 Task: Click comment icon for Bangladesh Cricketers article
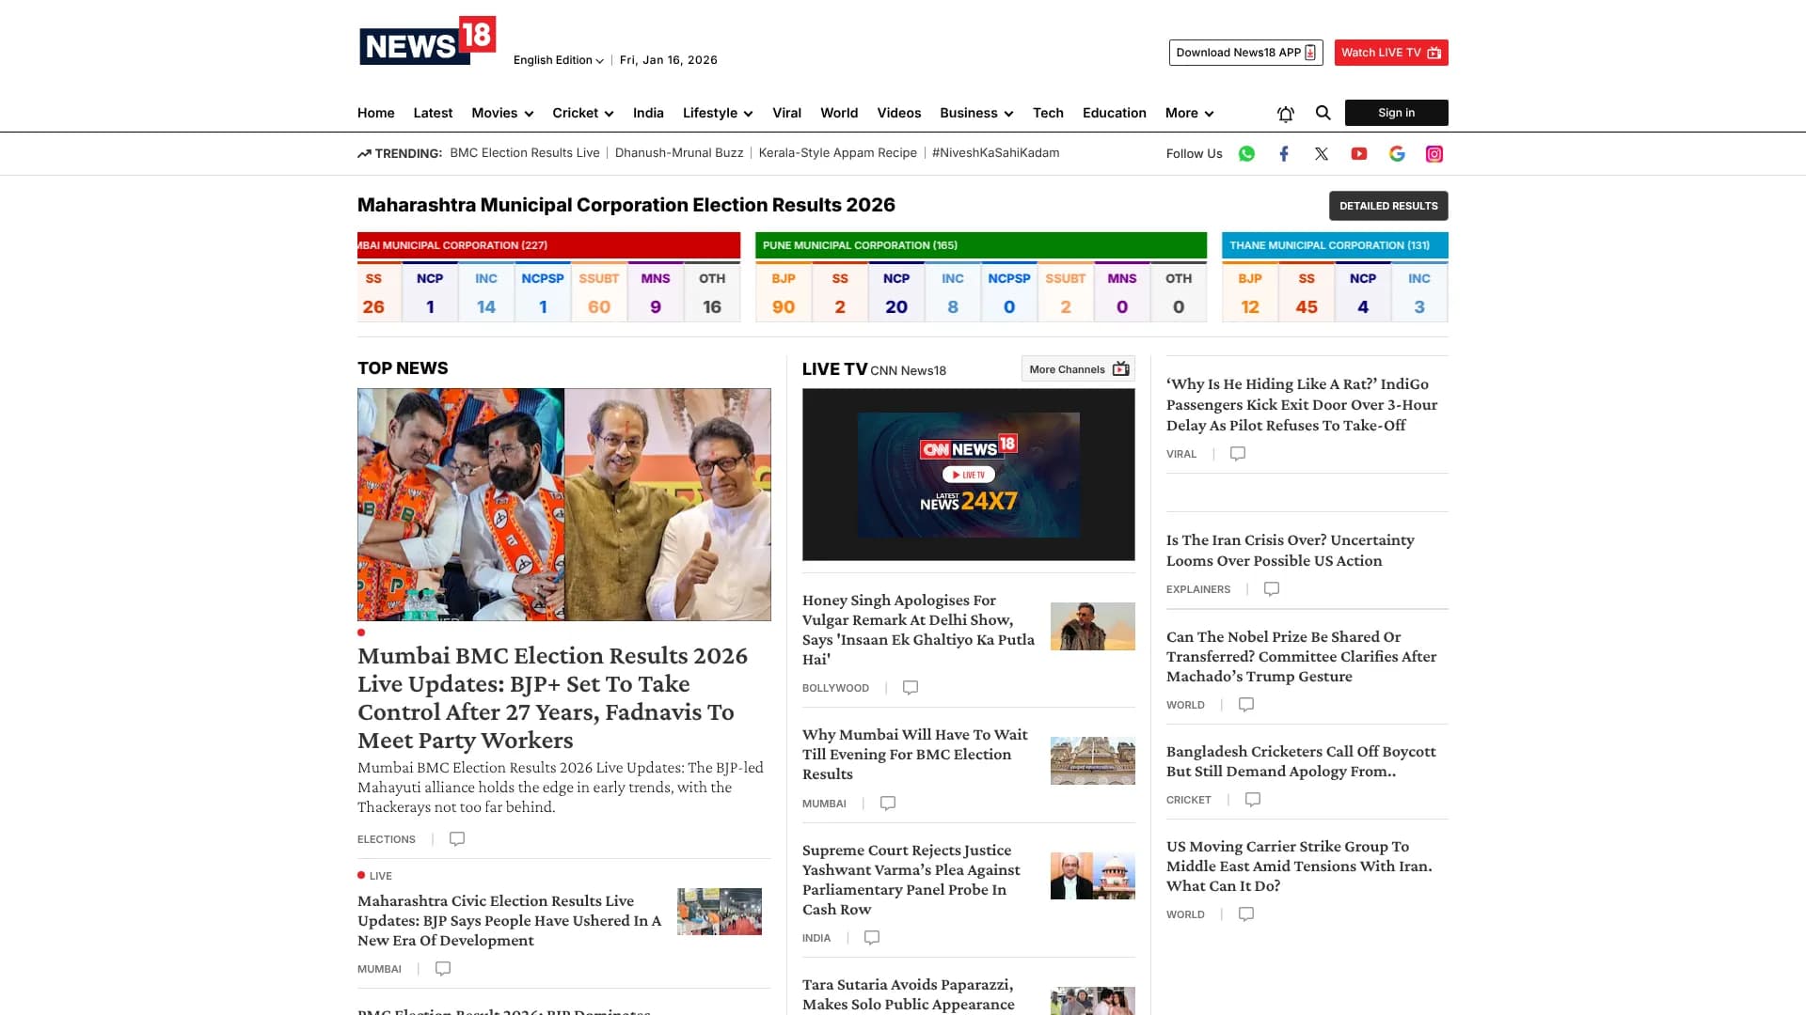tap(1253, 800)
